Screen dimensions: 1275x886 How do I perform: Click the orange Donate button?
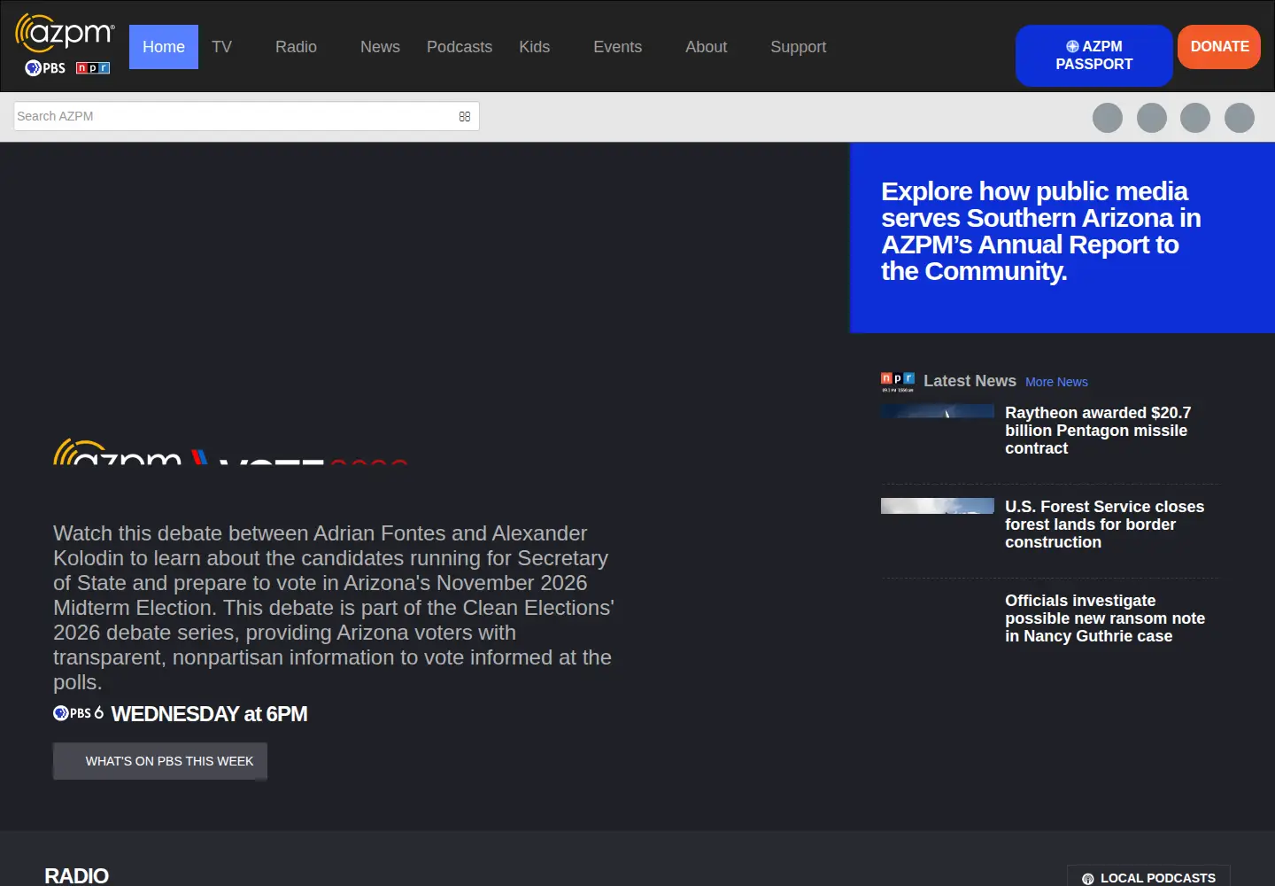1219,47
